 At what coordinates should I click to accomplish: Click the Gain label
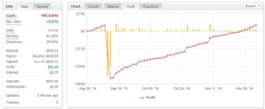[12, 16]
